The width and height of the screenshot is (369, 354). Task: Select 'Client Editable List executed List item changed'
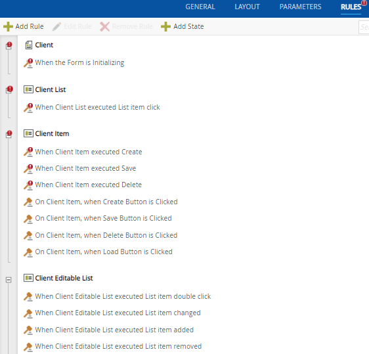coord(118,313)
